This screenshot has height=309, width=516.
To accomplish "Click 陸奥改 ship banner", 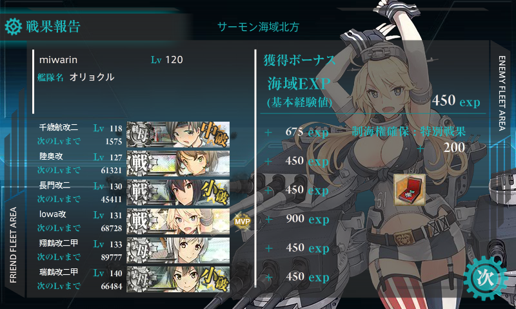I will point(178,164).
